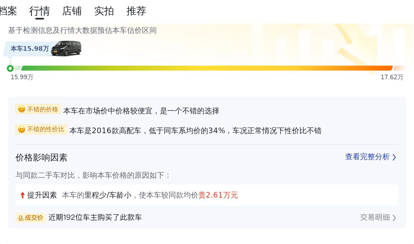Open the 店铺 tab
Viewport: 414px width, 244px height.
(72, 11)
